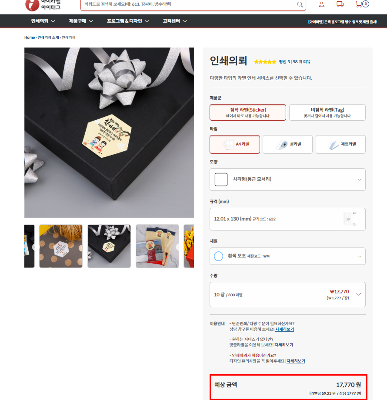Image resolution: width=387 pixels, height=400 pixels.
Task: Select 비점착 라벨(Tag) product group
Action: (327, 112)
